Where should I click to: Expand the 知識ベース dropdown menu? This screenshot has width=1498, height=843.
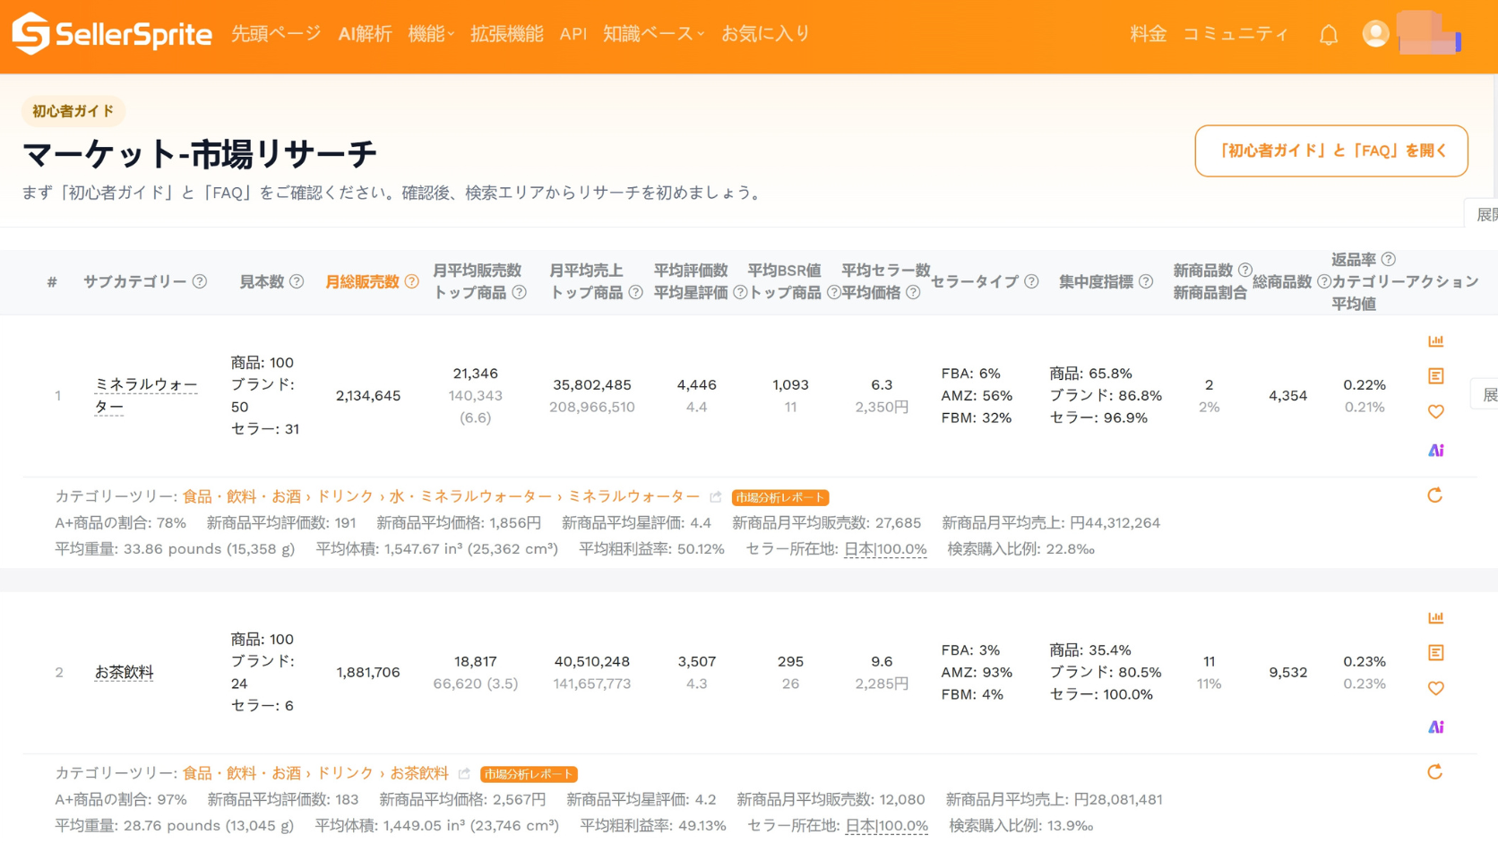pyautogui.click(x=653, y=34)
